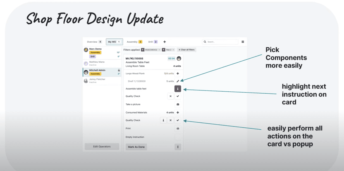Screen dimensions: 344x171
Task: Open the hamburger menu at top right
Action: click(x=243, y=42)
